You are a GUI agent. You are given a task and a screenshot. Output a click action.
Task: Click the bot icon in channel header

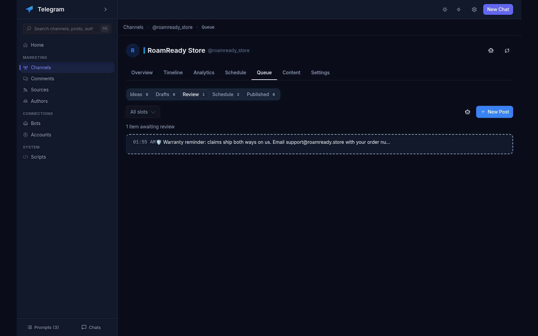point(491,50)
